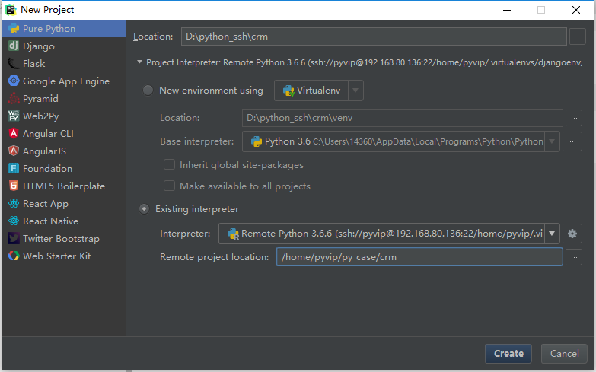Select HTML5 Boilerplate icon
The image size is (596, 372).
pyautogui.click(x=14, y=186)
